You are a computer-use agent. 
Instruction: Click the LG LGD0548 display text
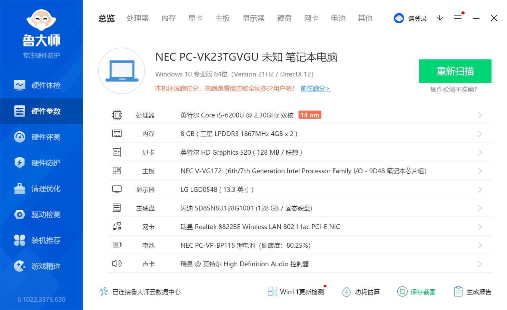217,189
